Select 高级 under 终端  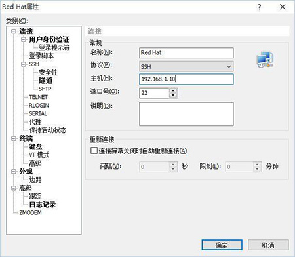coord(35,163)
